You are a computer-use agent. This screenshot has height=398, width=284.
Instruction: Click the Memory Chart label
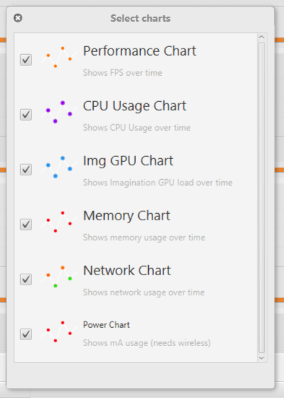coord(126,216)
